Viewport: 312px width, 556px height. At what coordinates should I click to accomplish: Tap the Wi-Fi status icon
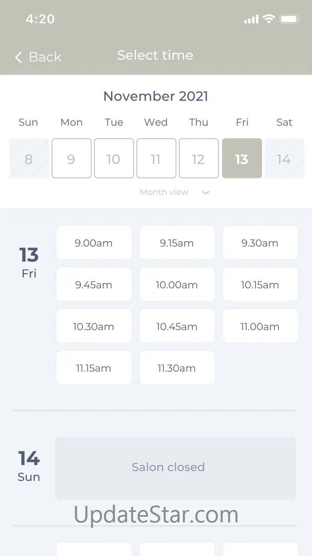click(269, 19)
